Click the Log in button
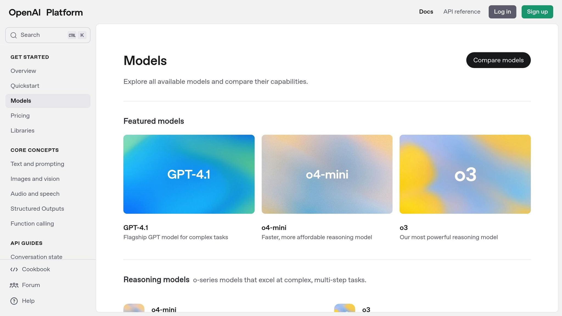Image resolution: width=562 pixels, height=316 pixels. click(x=502, y=12)
